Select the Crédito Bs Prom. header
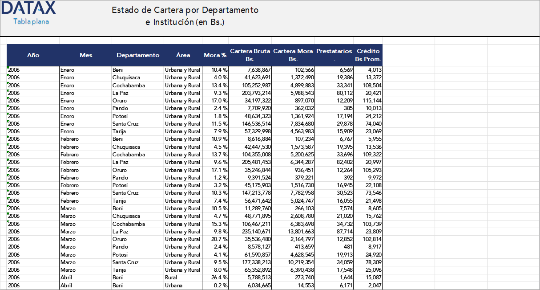The image size is (540, 290). (368, 55)
